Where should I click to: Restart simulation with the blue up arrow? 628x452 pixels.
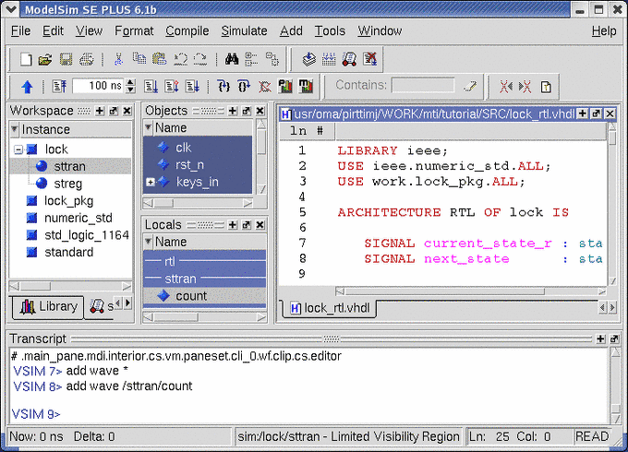(x=27, y=87)
